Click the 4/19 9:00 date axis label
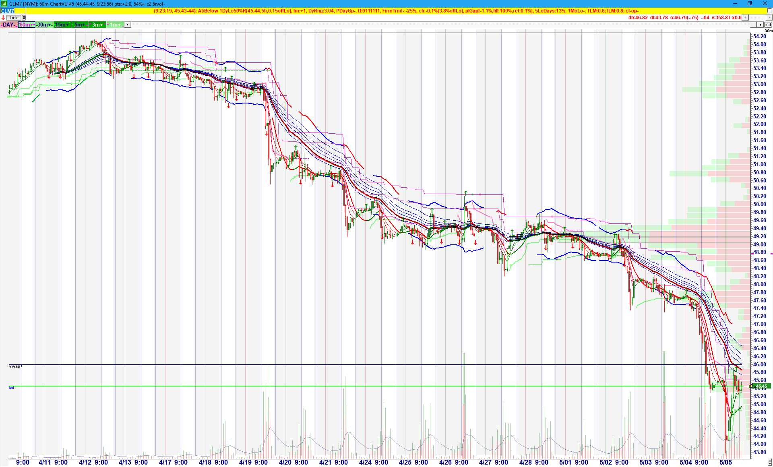The image size is (773, 467). [x=253, y=462]
